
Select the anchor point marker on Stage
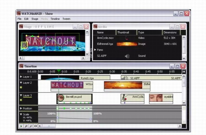coord(24,45)
